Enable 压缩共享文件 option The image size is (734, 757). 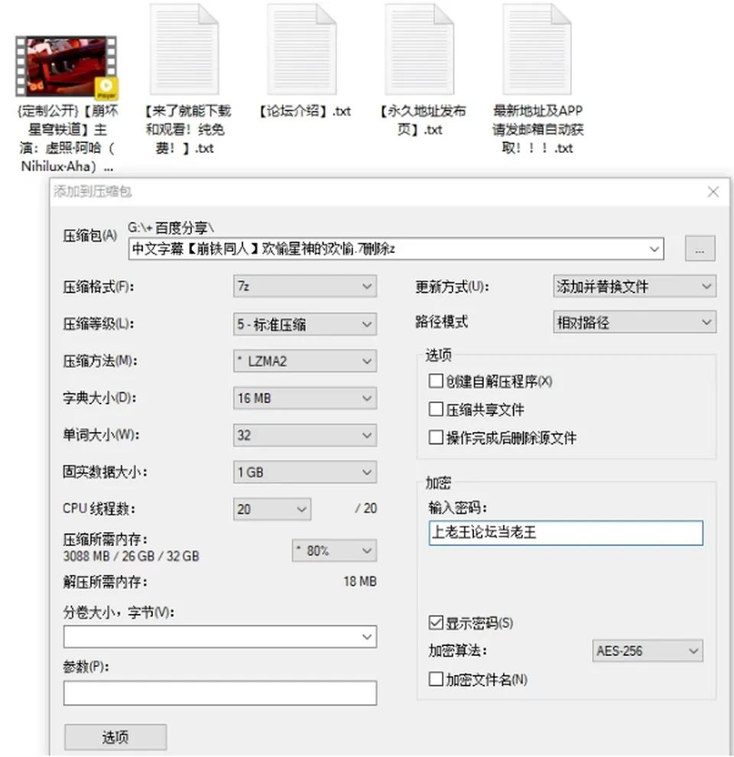(436, 409)
